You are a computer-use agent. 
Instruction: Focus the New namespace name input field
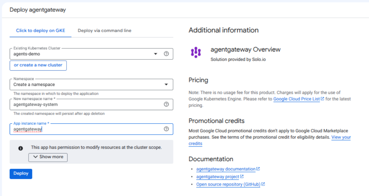(x=91, y=104)
